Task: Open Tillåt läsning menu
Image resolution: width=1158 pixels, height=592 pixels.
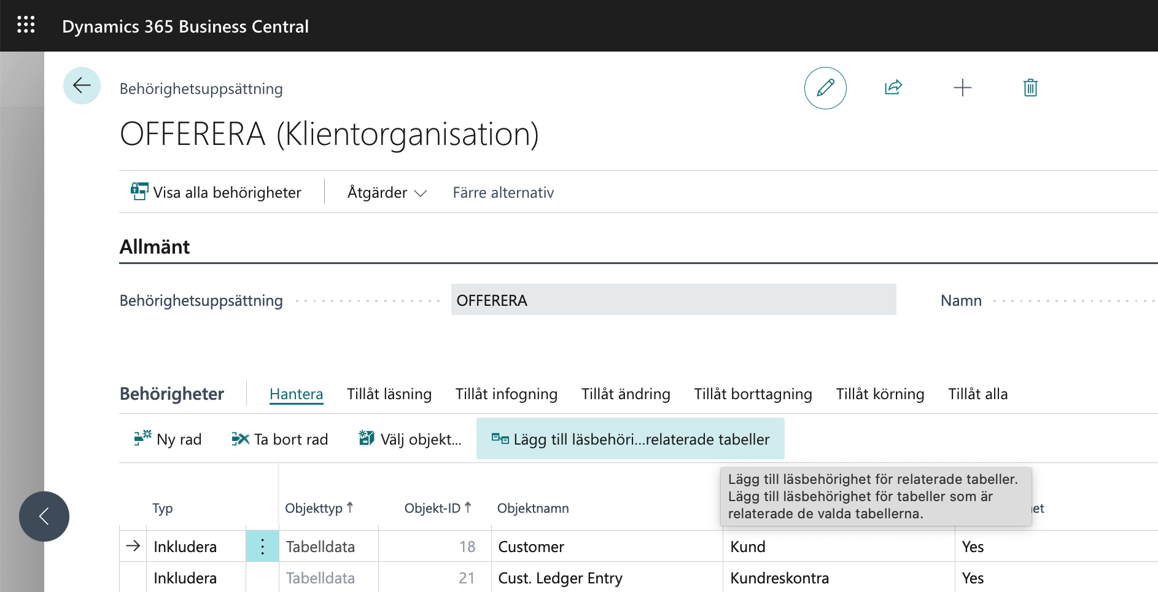Action: click(x=389, y=394)
